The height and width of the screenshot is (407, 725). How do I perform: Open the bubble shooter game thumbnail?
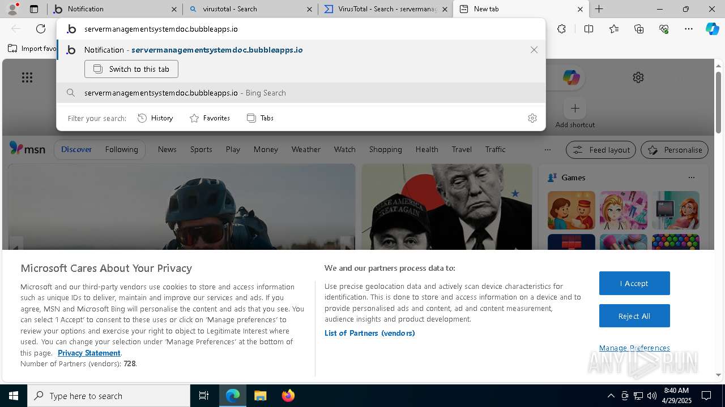(x=676, y=242)
